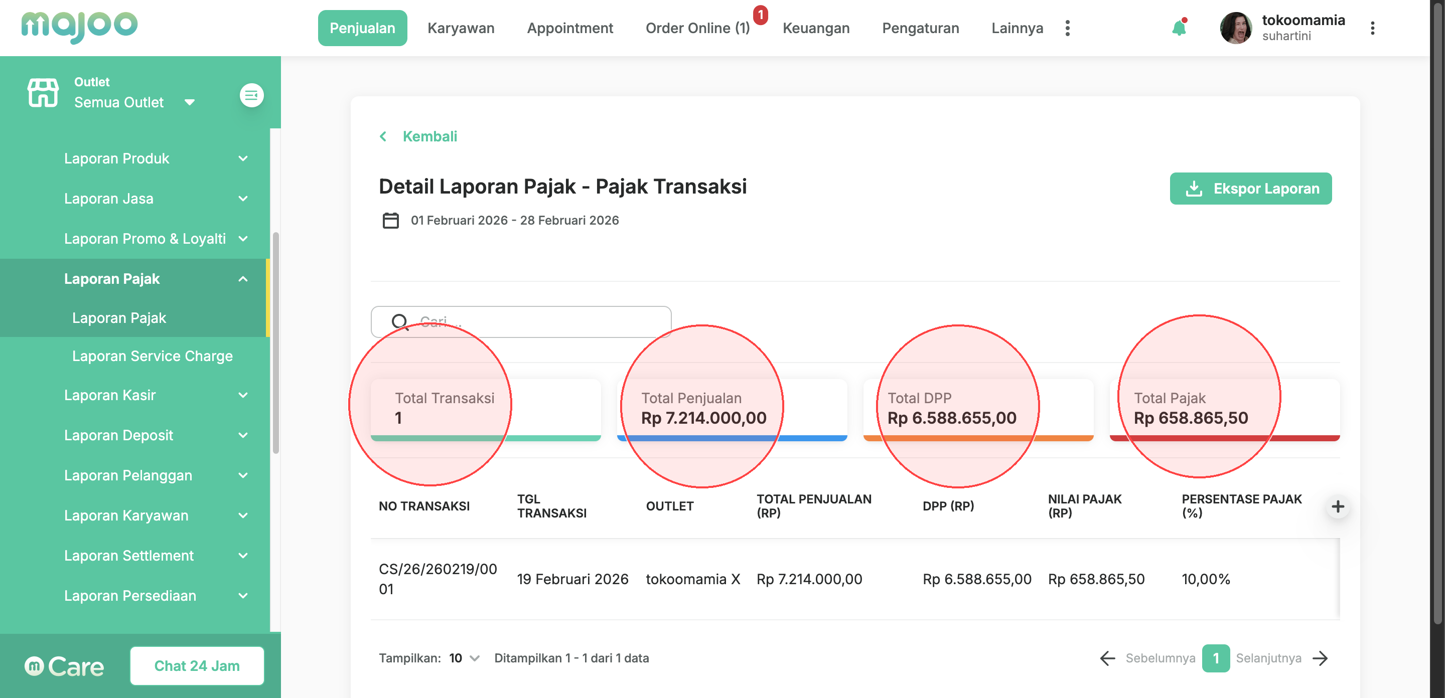Click the Ekspor Laporan button

1250,189
